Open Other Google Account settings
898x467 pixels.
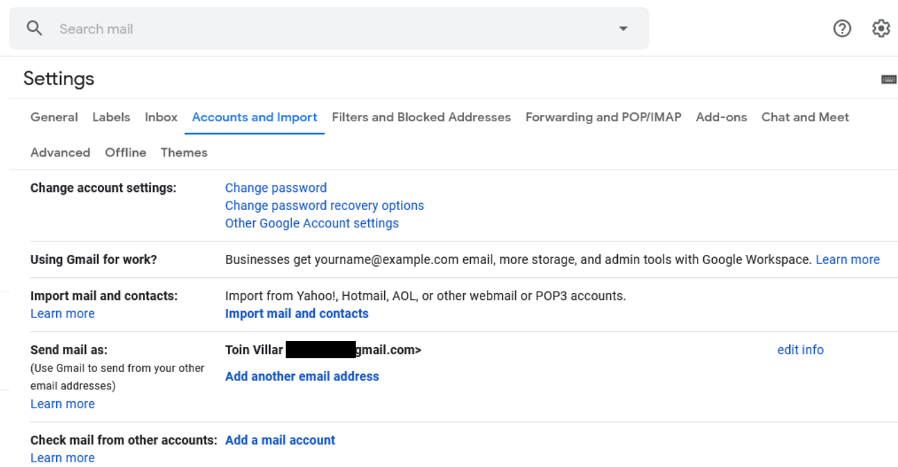(311, 223)
